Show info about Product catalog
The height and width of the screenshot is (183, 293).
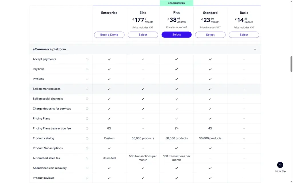pos(87,138)
